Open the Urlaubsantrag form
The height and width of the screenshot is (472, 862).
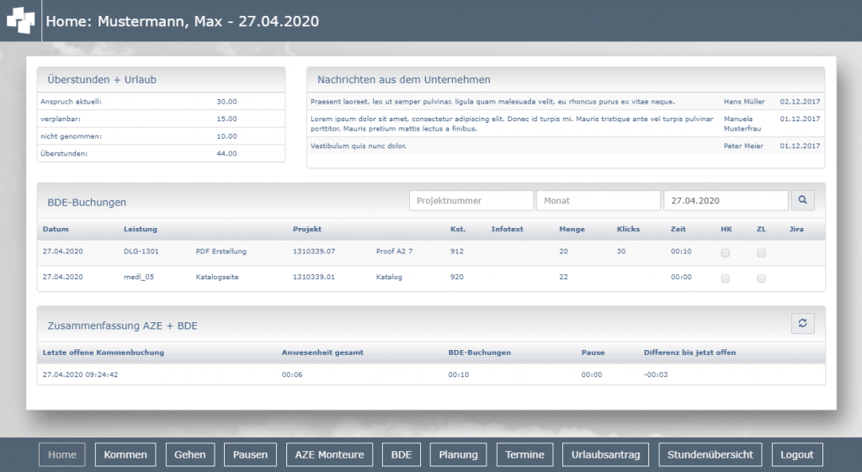[x=605, y=454]
